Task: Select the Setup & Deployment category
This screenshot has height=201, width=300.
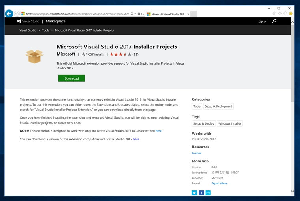Action: click(x=218, y=106)
